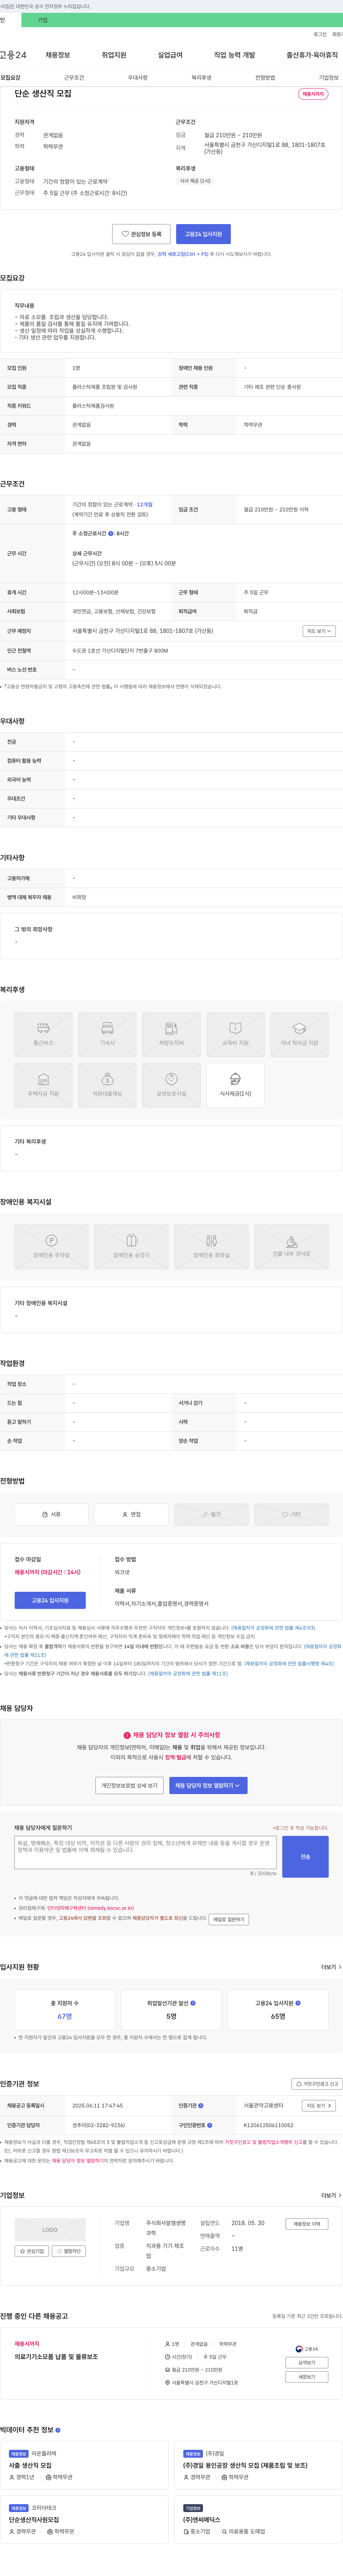This screenshot has height=2576, width=343.
Task: Click the 식사제공(1식) icon
Action: coord(235,1085)
